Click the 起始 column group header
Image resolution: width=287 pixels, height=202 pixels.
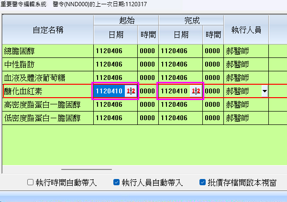(x=126, y=21)
